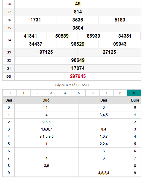Click the highlighted teal tab 9

pos(134,93)
